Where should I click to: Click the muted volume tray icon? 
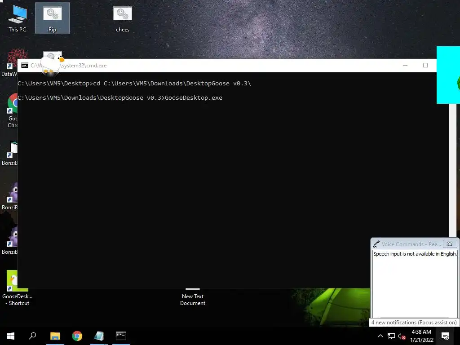click(x=402, y=336)
